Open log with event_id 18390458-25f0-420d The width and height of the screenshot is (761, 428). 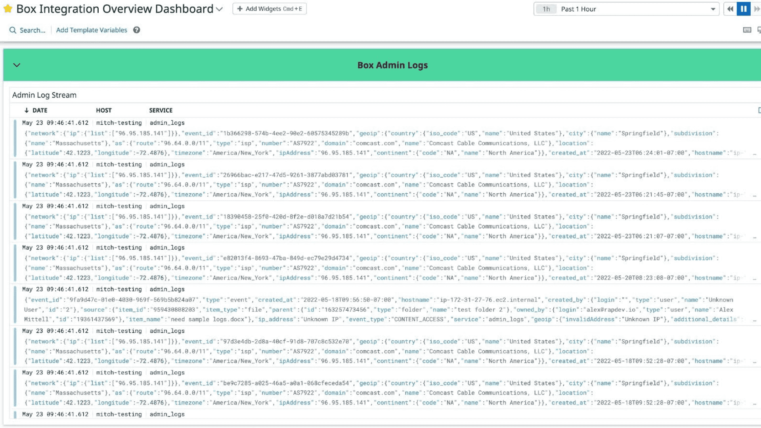pos(384,222)
